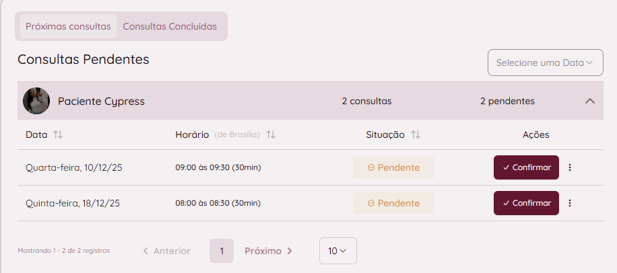Open three-dot menu for 18/12/25 appointment

[570, 203]
